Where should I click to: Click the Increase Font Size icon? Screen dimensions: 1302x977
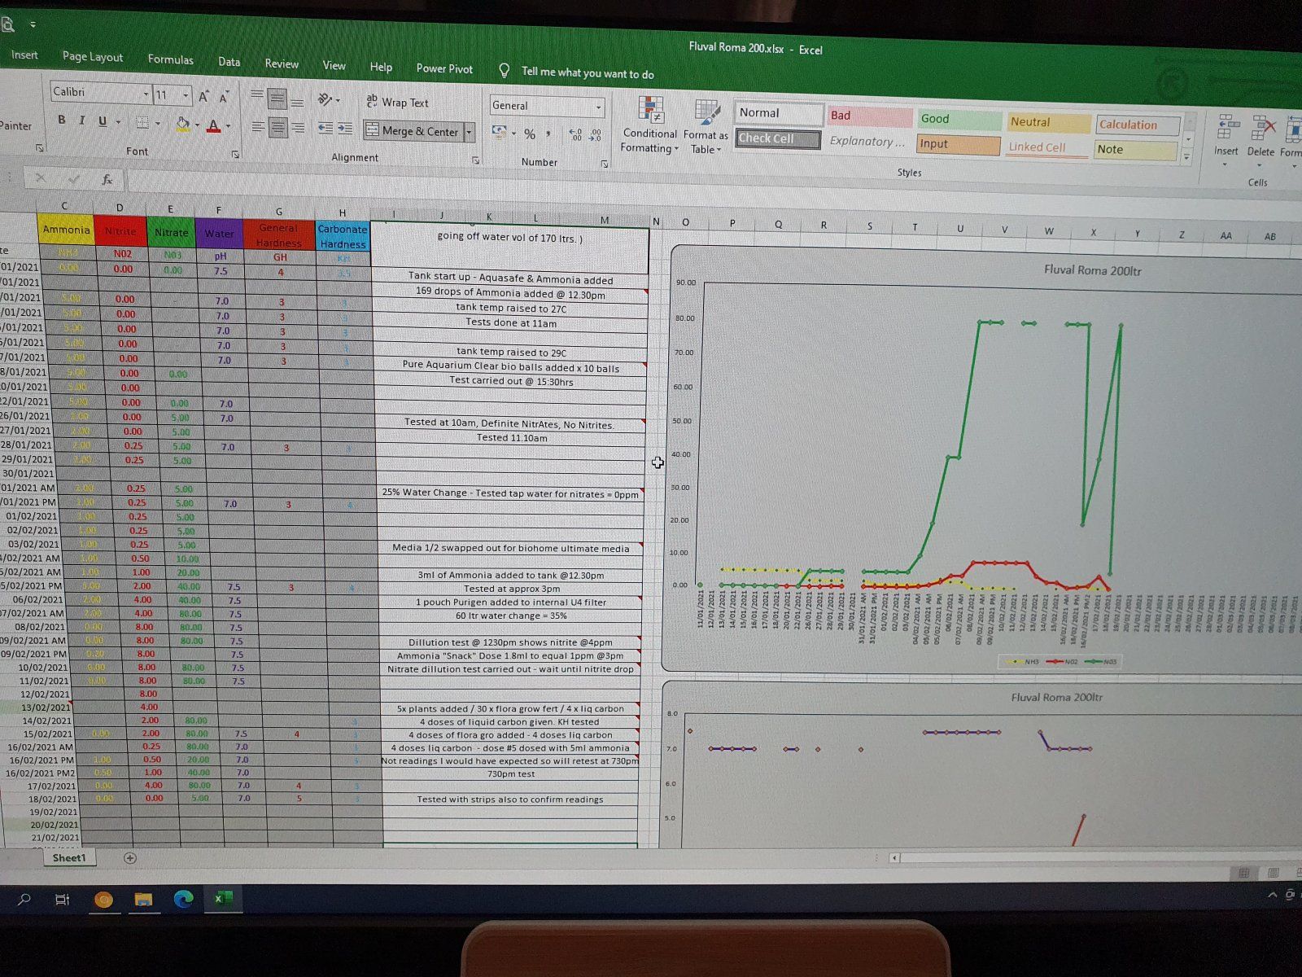click(x=203, y=96)
